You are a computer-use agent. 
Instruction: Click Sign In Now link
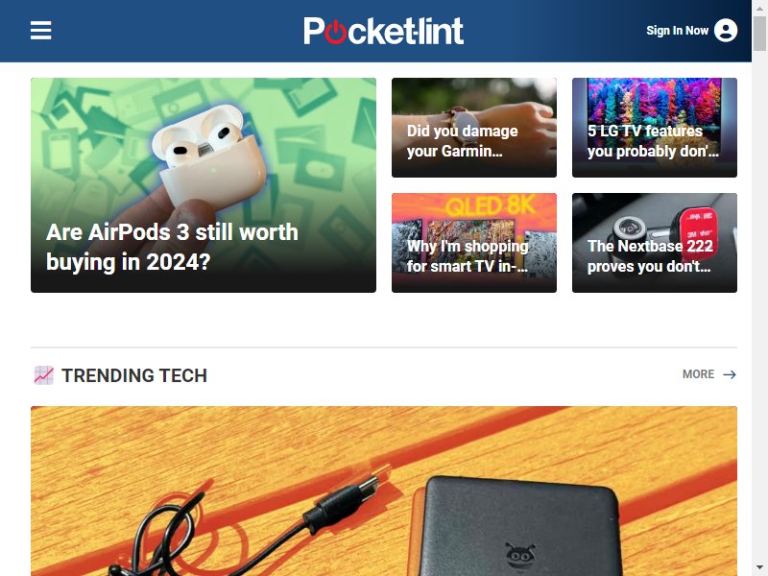pyautogui.click(x=677, y=31)
